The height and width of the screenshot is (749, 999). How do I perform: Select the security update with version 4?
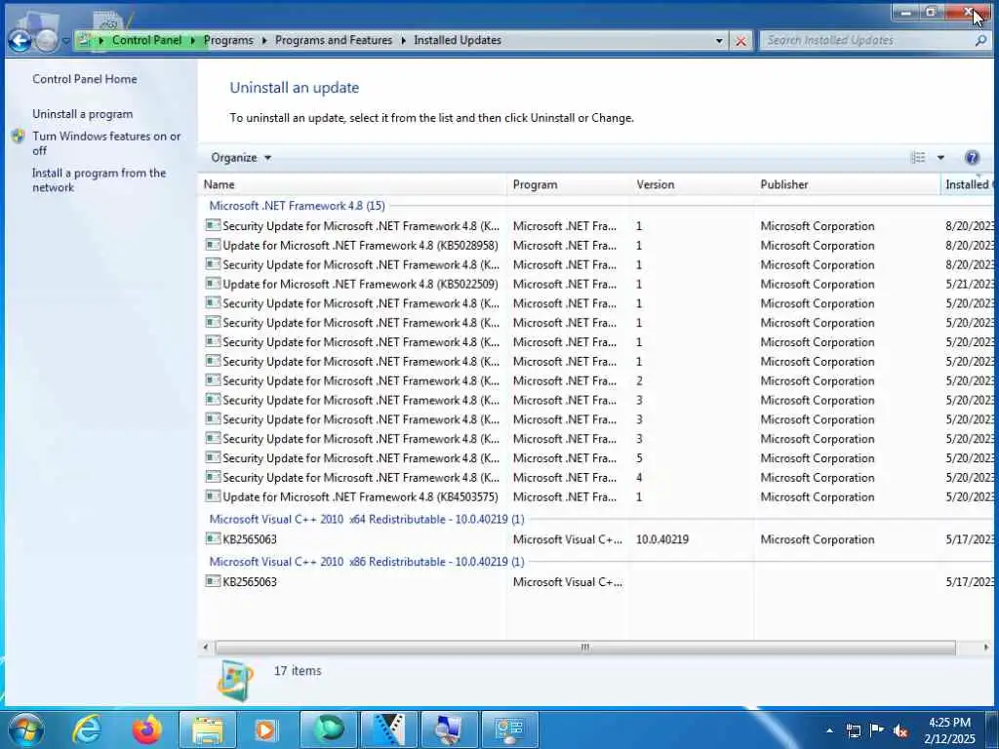[x=361, y=478]
